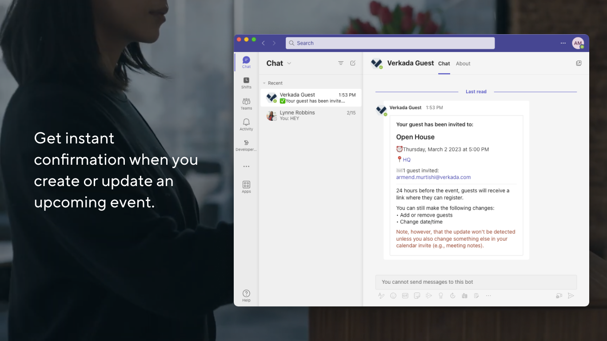This screenshot has height=341, width=607.
Task: Expand the Chat dropdown chevron
Action: pyautogui.click(x=289, y=63)
